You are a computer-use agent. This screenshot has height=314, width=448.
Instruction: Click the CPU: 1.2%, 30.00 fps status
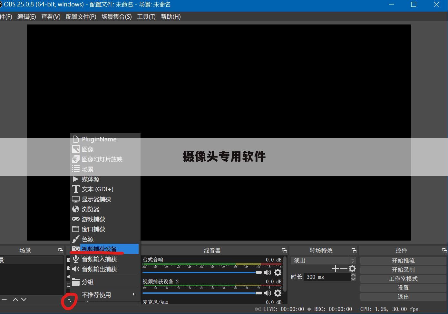pos(389,309)
